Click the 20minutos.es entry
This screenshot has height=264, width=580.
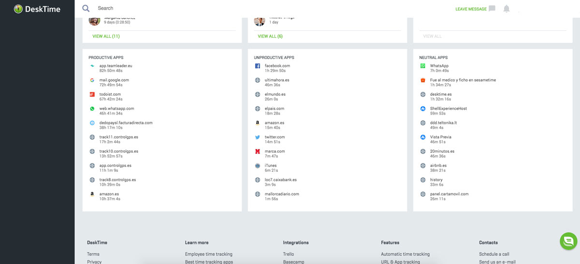pos(442,151)
